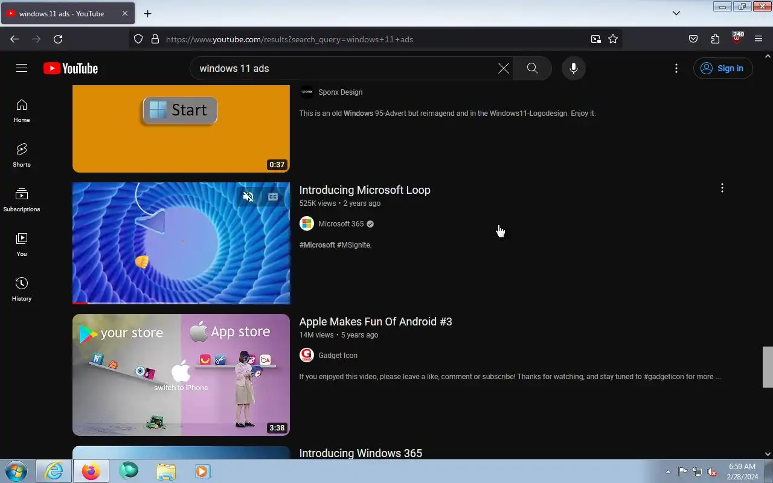773x483 pixels.
Task: Seek in the Microsoft Loop preview progress bar
Action: (181, 302)
